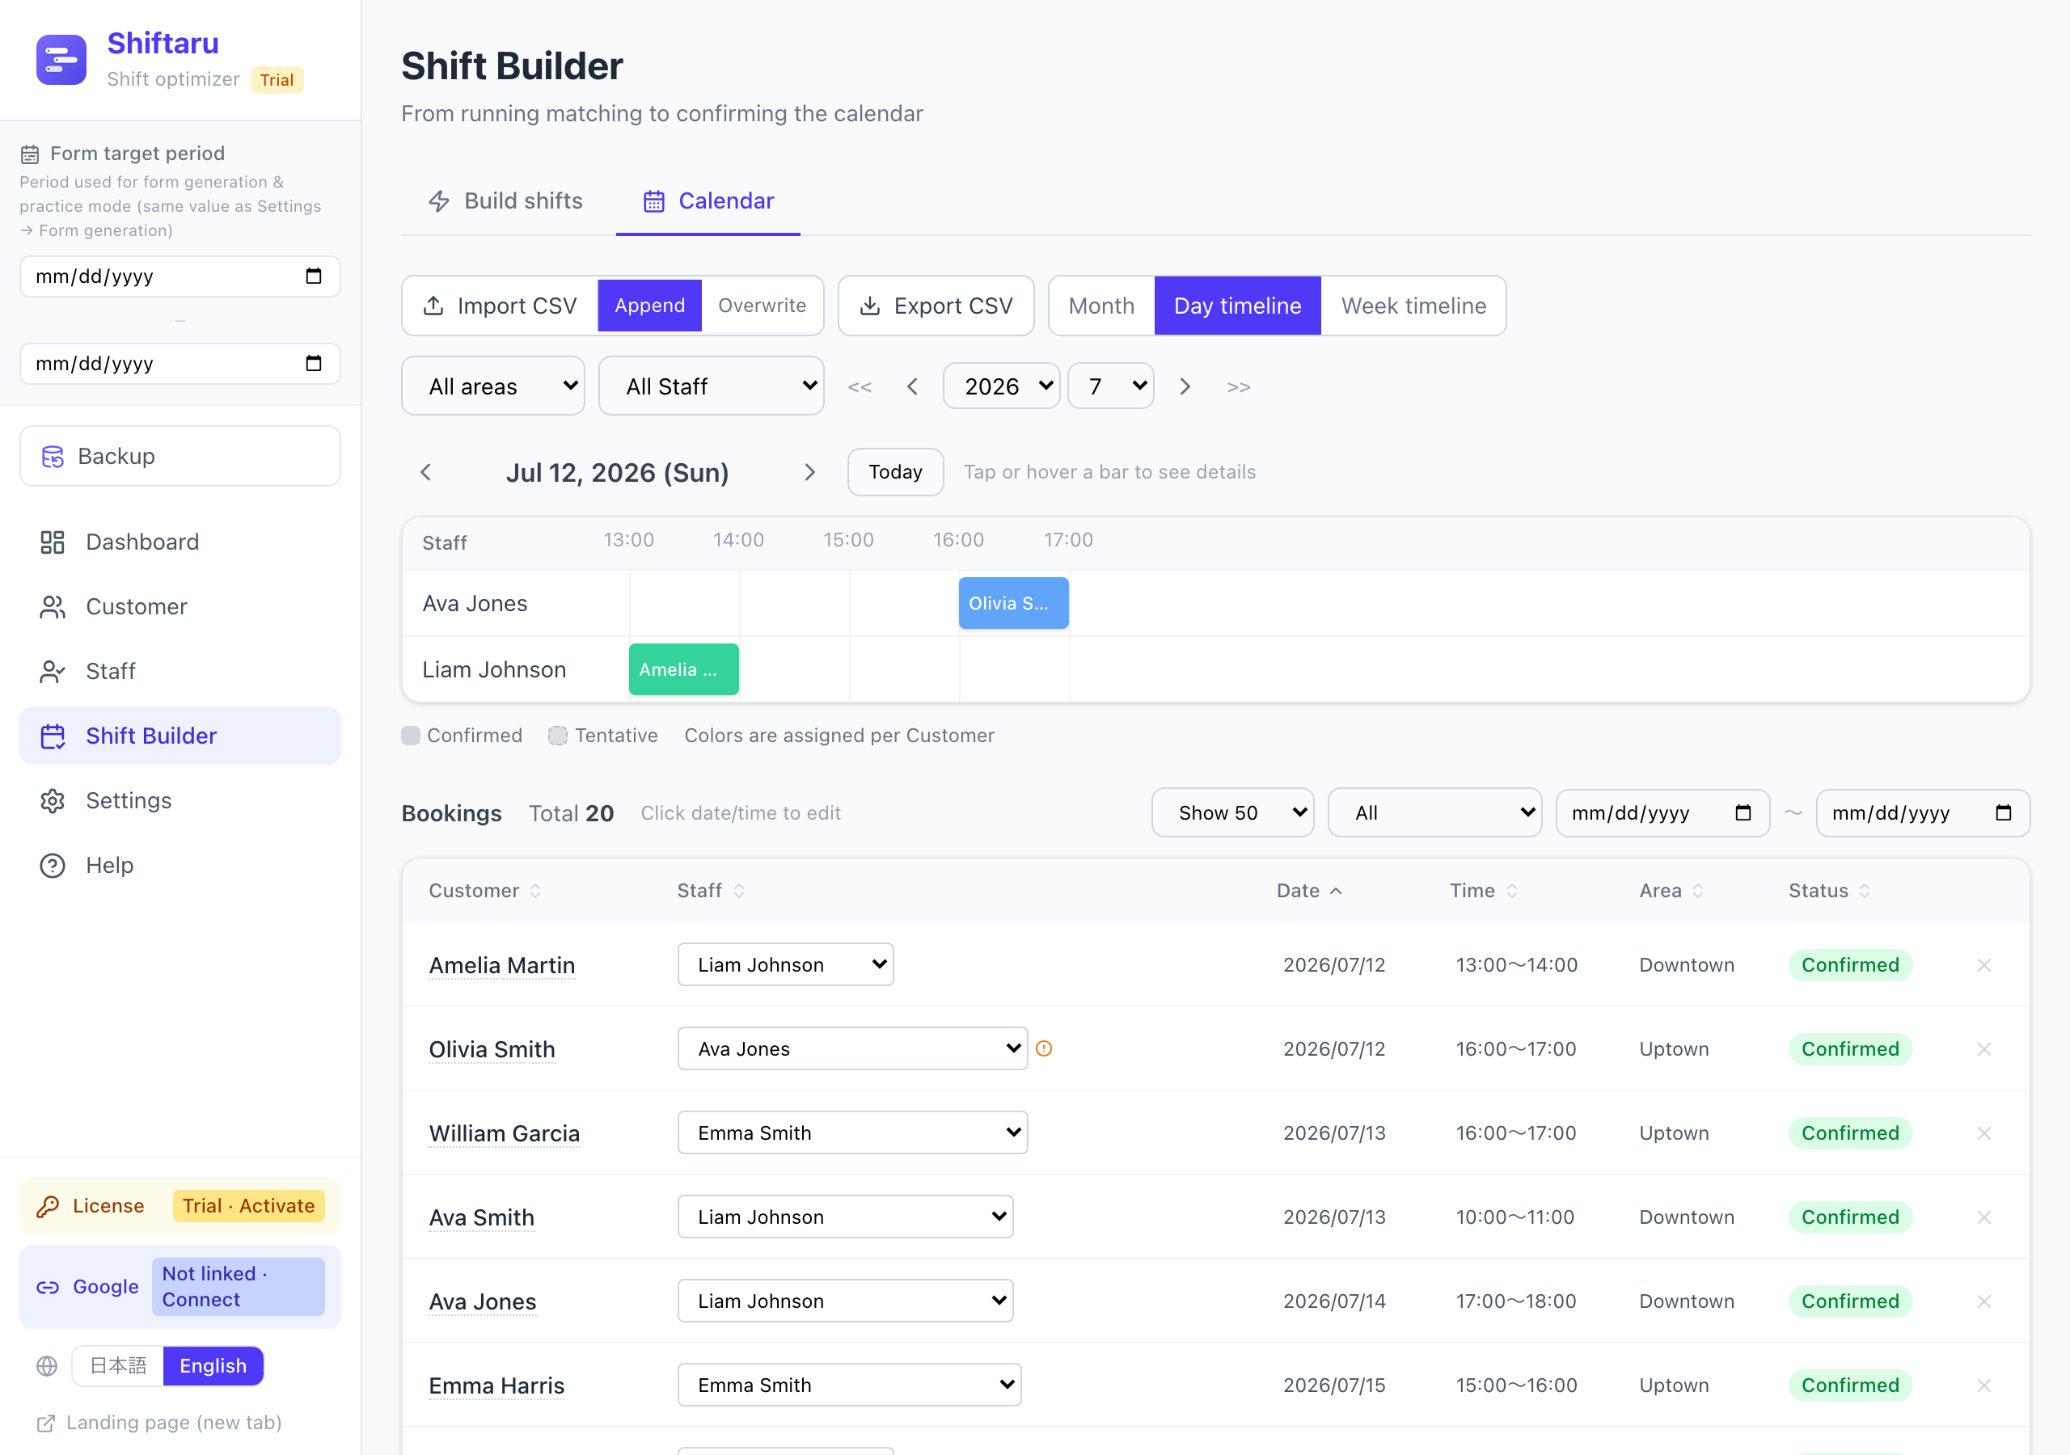The width and height of the screenshot is (2070, 1455).
Task: Delete the Ava Jones booking row
Action: [1983, 1301]
